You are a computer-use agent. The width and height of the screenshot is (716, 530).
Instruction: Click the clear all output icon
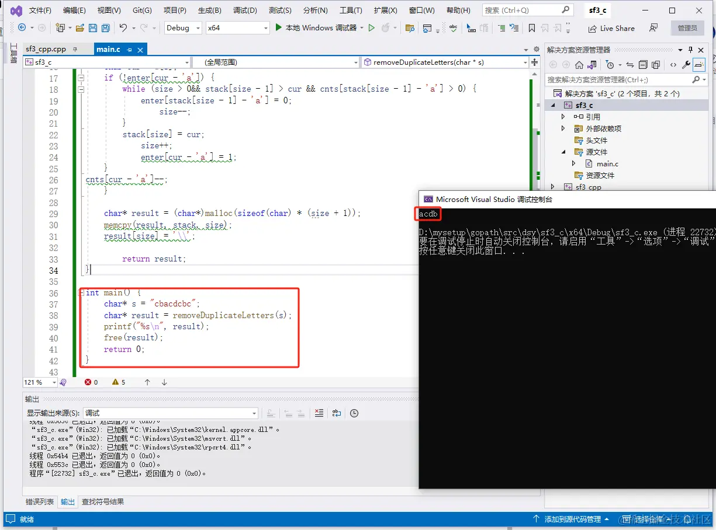click(x=319, y=413)
